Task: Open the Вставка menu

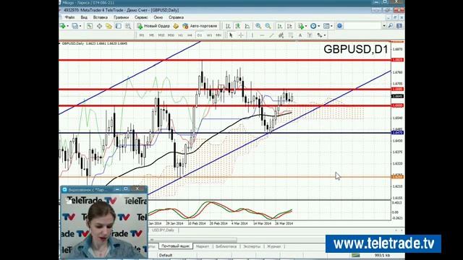Action: (x=100, y=17)
